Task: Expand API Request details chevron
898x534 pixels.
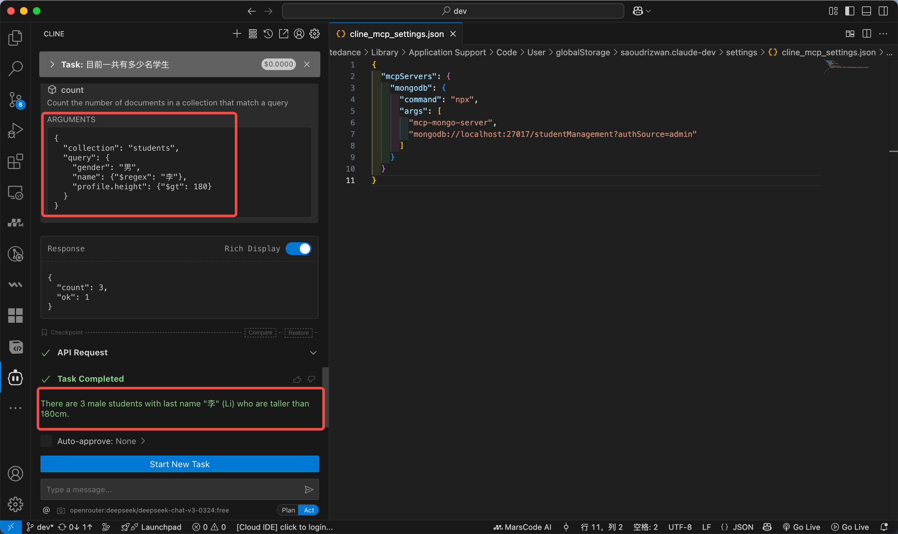Action: pyautogui.click(x=313, y=353)
